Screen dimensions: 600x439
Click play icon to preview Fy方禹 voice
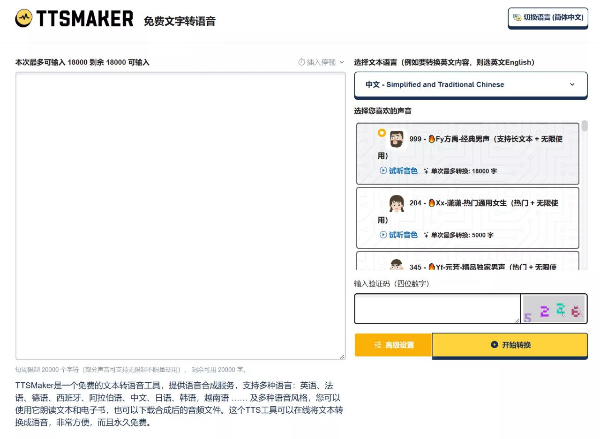[x=383, y=171]
